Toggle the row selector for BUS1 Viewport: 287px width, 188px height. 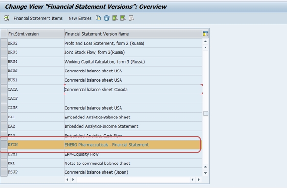[4, 80]
